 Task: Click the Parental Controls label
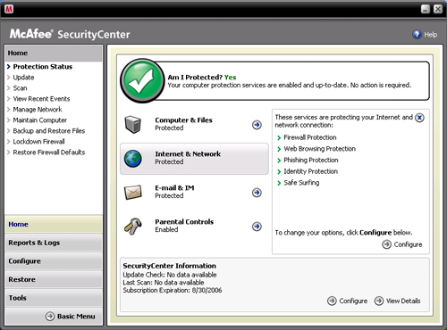(x=184, y=222)
